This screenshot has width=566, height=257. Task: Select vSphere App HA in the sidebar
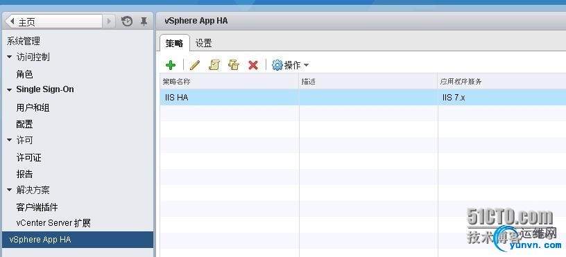(77, 240)
